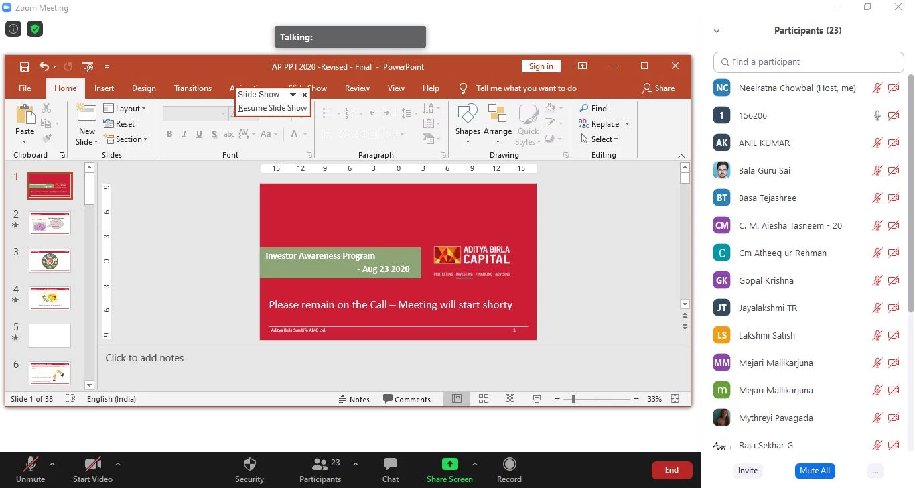The width and height of the screenshot is (915, 488).
Task: Toggle Lakshmi Satish's video icon
Action: pos(894,335)
